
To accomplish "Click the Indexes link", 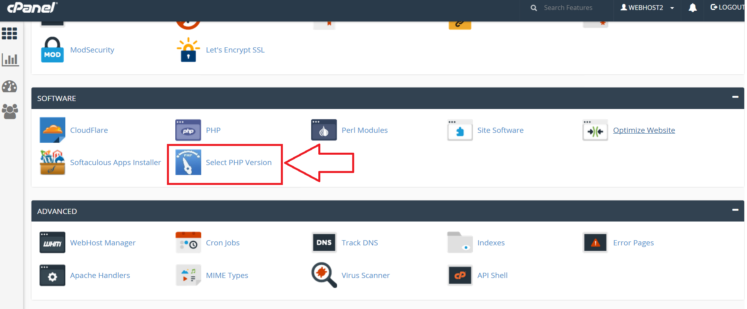I will pos(491,243).
